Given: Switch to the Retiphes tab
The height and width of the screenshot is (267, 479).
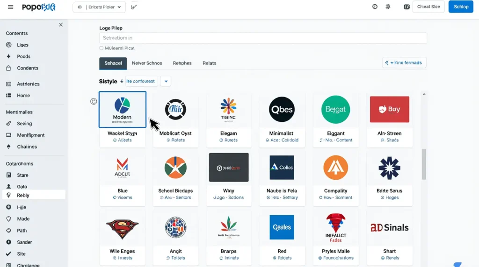Looking at the screenshot, I should 182,63.
